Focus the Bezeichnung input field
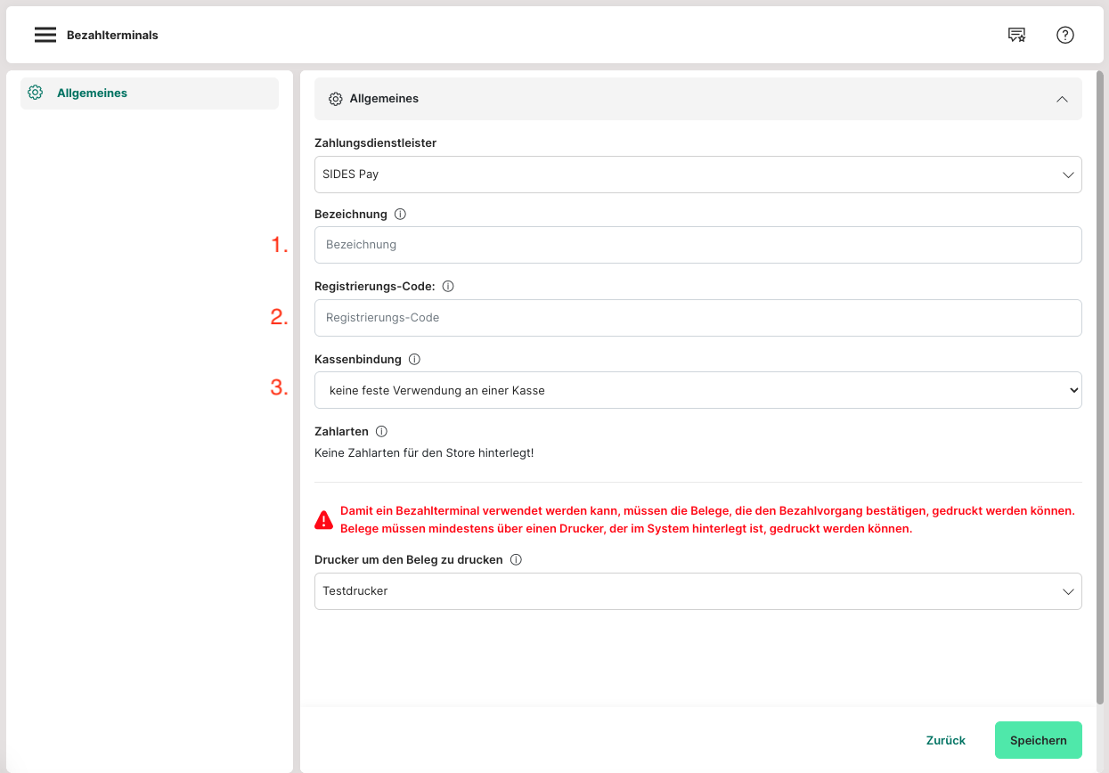Viewport: 1109px width, 773px height. click(x=697, y=245)
